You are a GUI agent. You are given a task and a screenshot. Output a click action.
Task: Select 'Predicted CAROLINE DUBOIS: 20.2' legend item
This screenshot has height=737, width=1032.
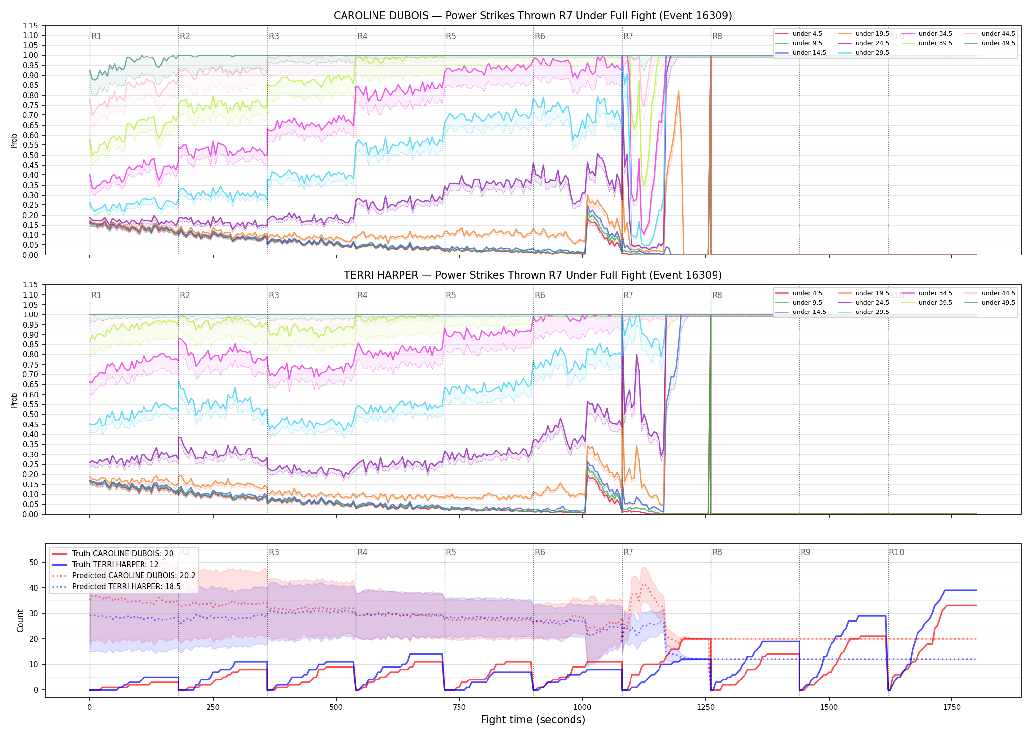coord(123,575)
